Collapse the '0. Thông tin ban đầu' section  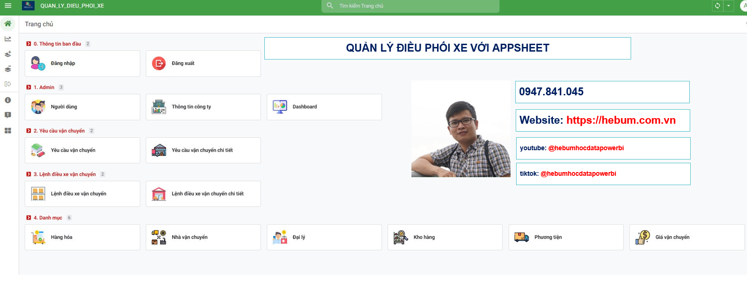(29, 44)
